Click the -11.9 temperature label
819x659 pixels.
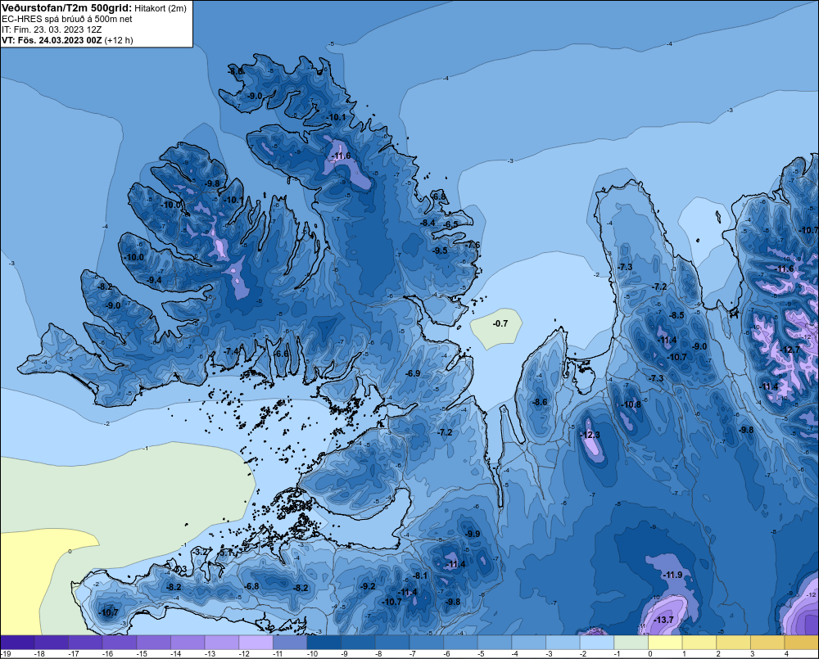[672, 575]
